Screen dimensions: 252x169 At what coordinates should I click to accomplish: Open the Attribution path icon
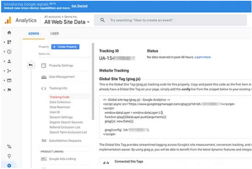pos(9,146)
